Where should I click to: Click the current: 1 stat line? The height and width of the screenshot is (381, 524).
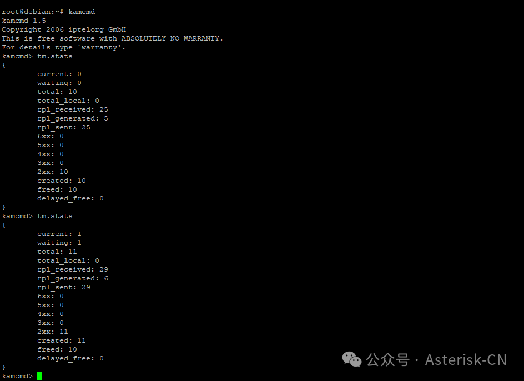point(59,234)
